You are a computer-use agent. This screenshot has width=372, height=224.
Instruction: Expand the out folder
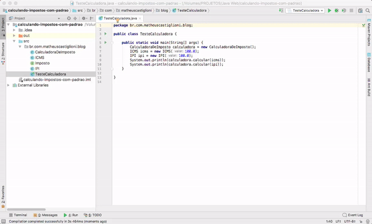point(14,35)
